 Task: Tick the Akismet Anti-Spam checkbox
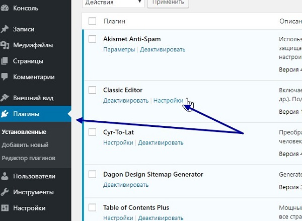[x=93, y=39]
